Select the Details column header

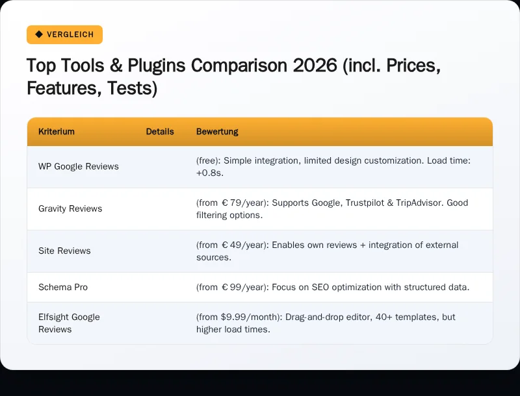coord(160,131)
